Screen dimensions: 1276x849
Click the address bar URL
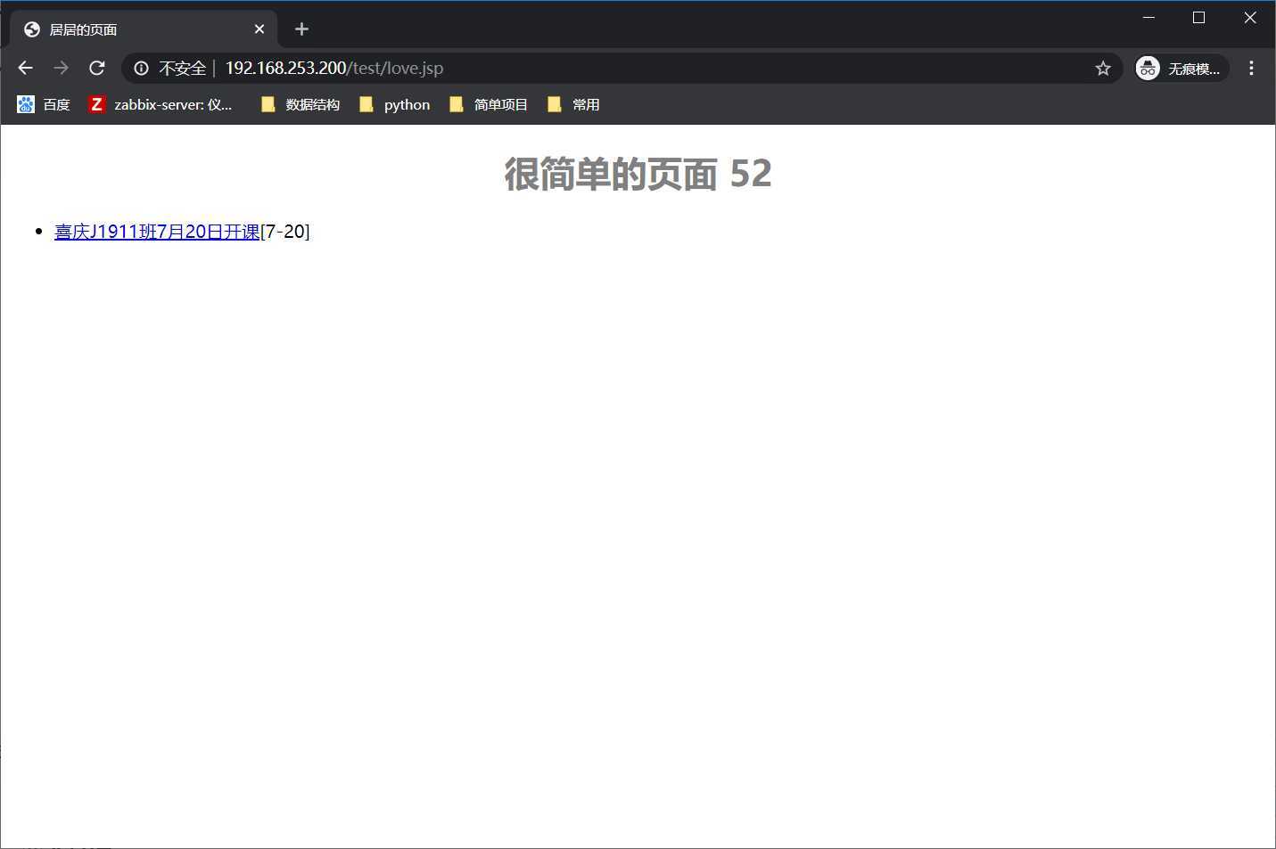tap(333, 68)
